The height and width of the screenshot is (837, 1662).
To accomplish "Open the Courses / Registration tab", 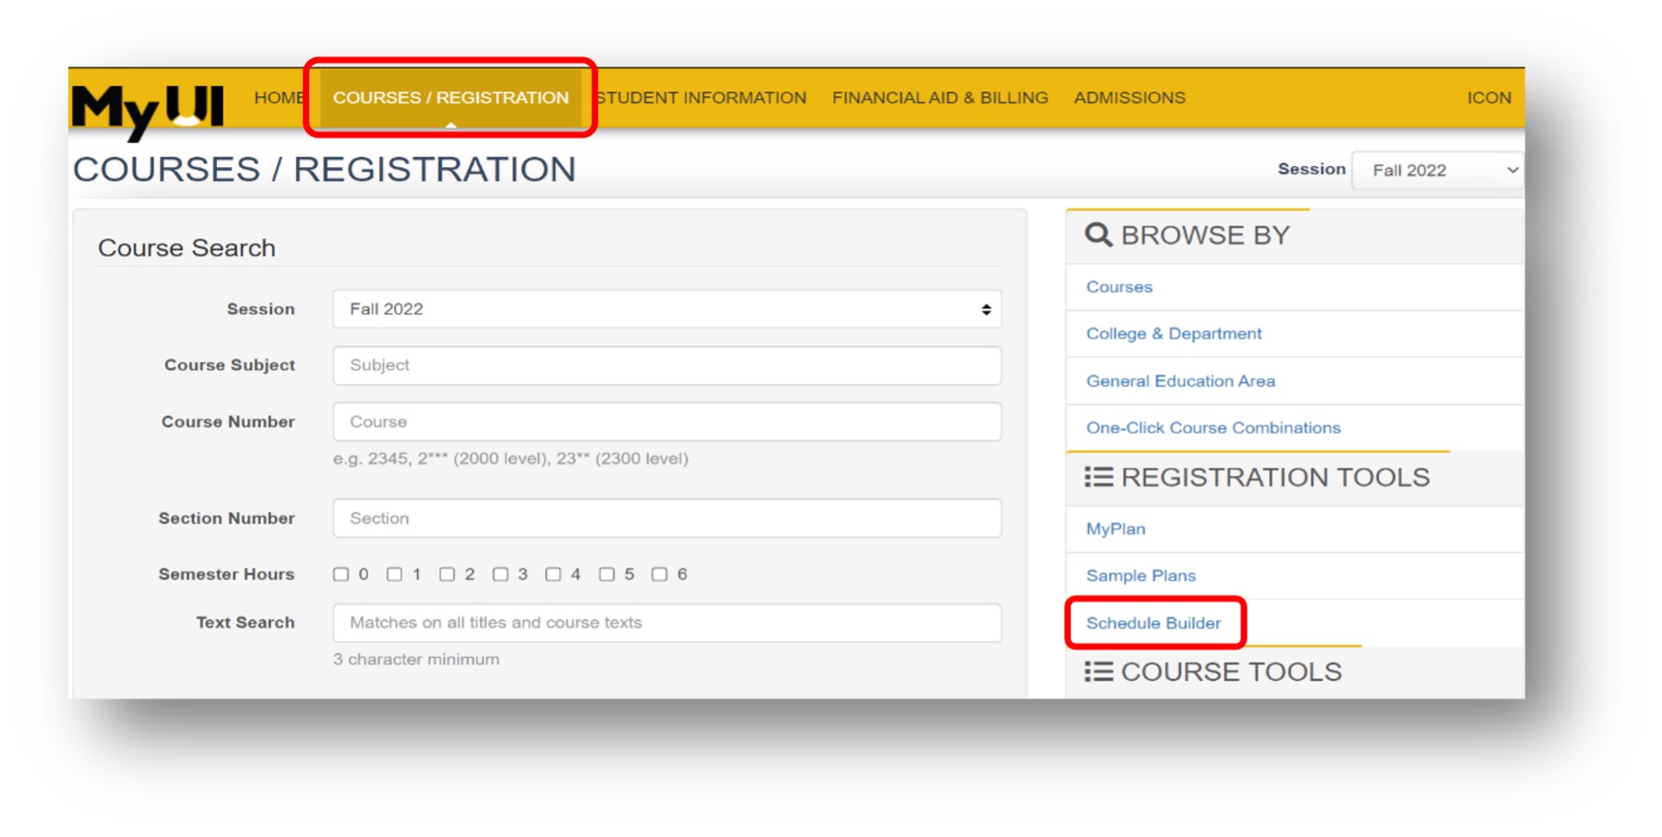I will tap(450, 98).
